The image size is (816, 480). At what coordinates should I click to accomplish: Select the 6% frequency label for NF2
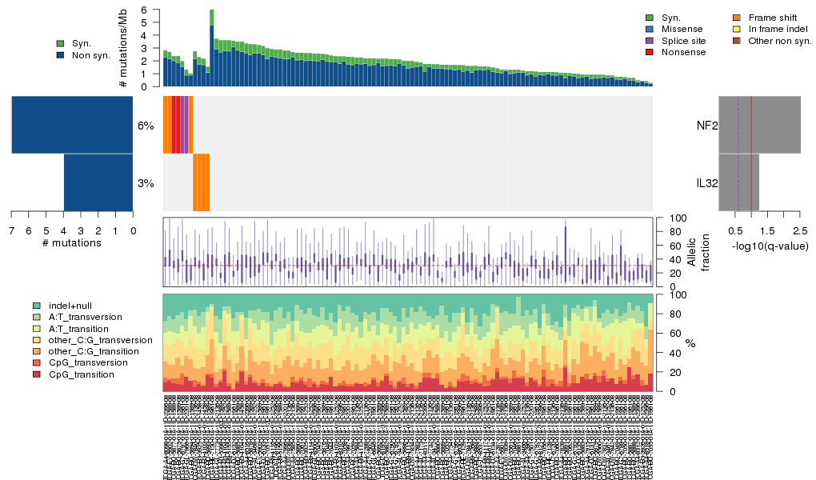[x=146, y=126]
